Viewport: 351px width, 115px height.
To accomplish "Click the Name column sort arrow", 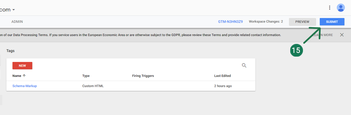I will [24, 76].
